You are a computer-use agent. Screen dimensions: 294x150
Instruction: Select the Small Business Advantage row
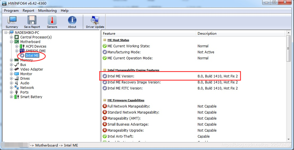[x=193, y=124]
